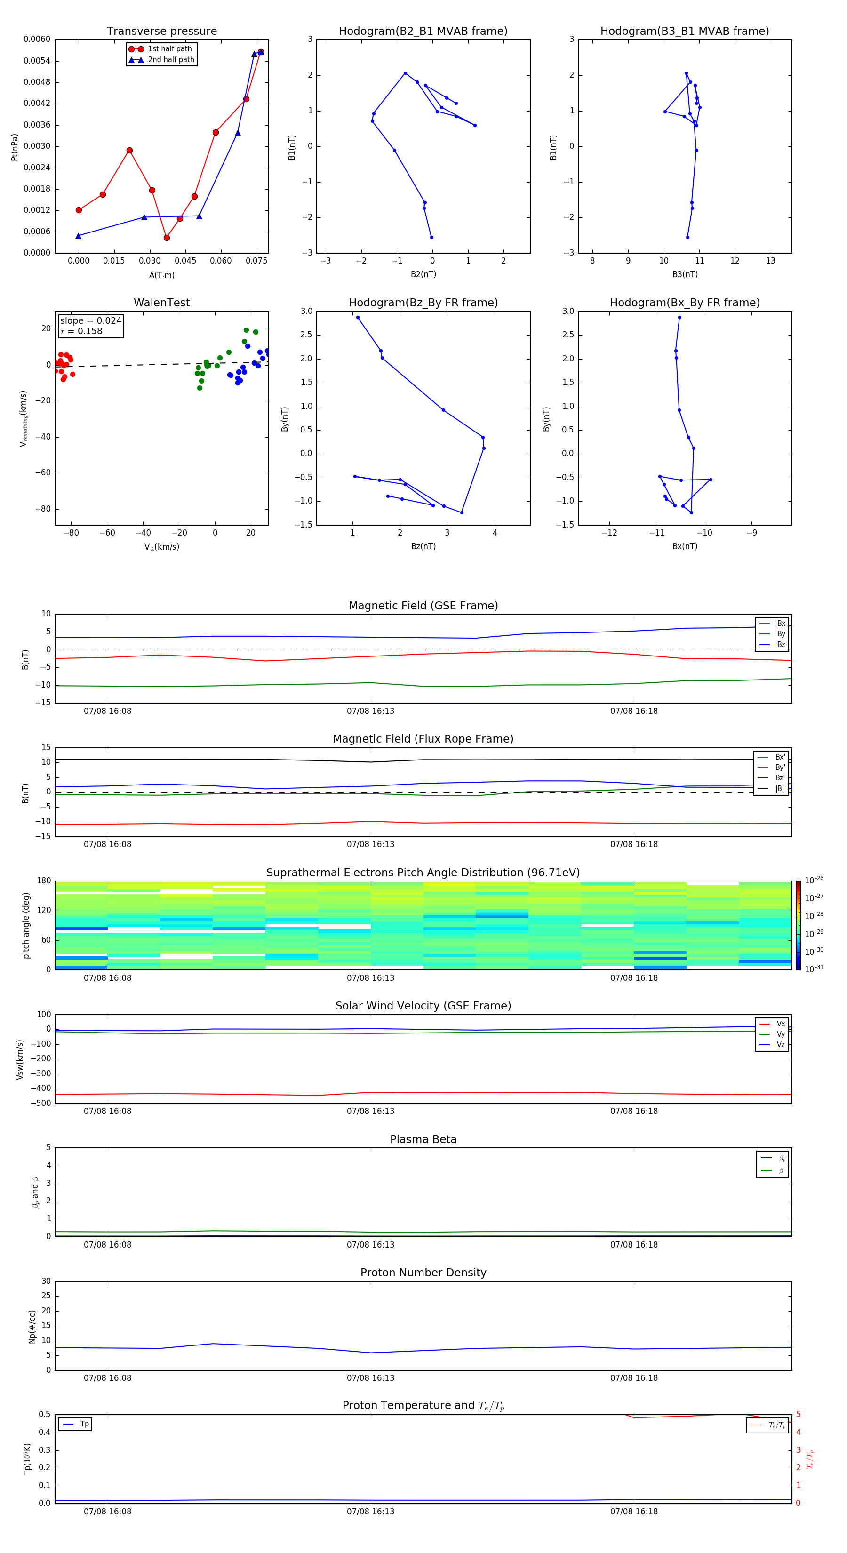Viewport: 847px width, 1553px height.
Task: Select Vy in the solar wind legend
Action: point(772,1034)
